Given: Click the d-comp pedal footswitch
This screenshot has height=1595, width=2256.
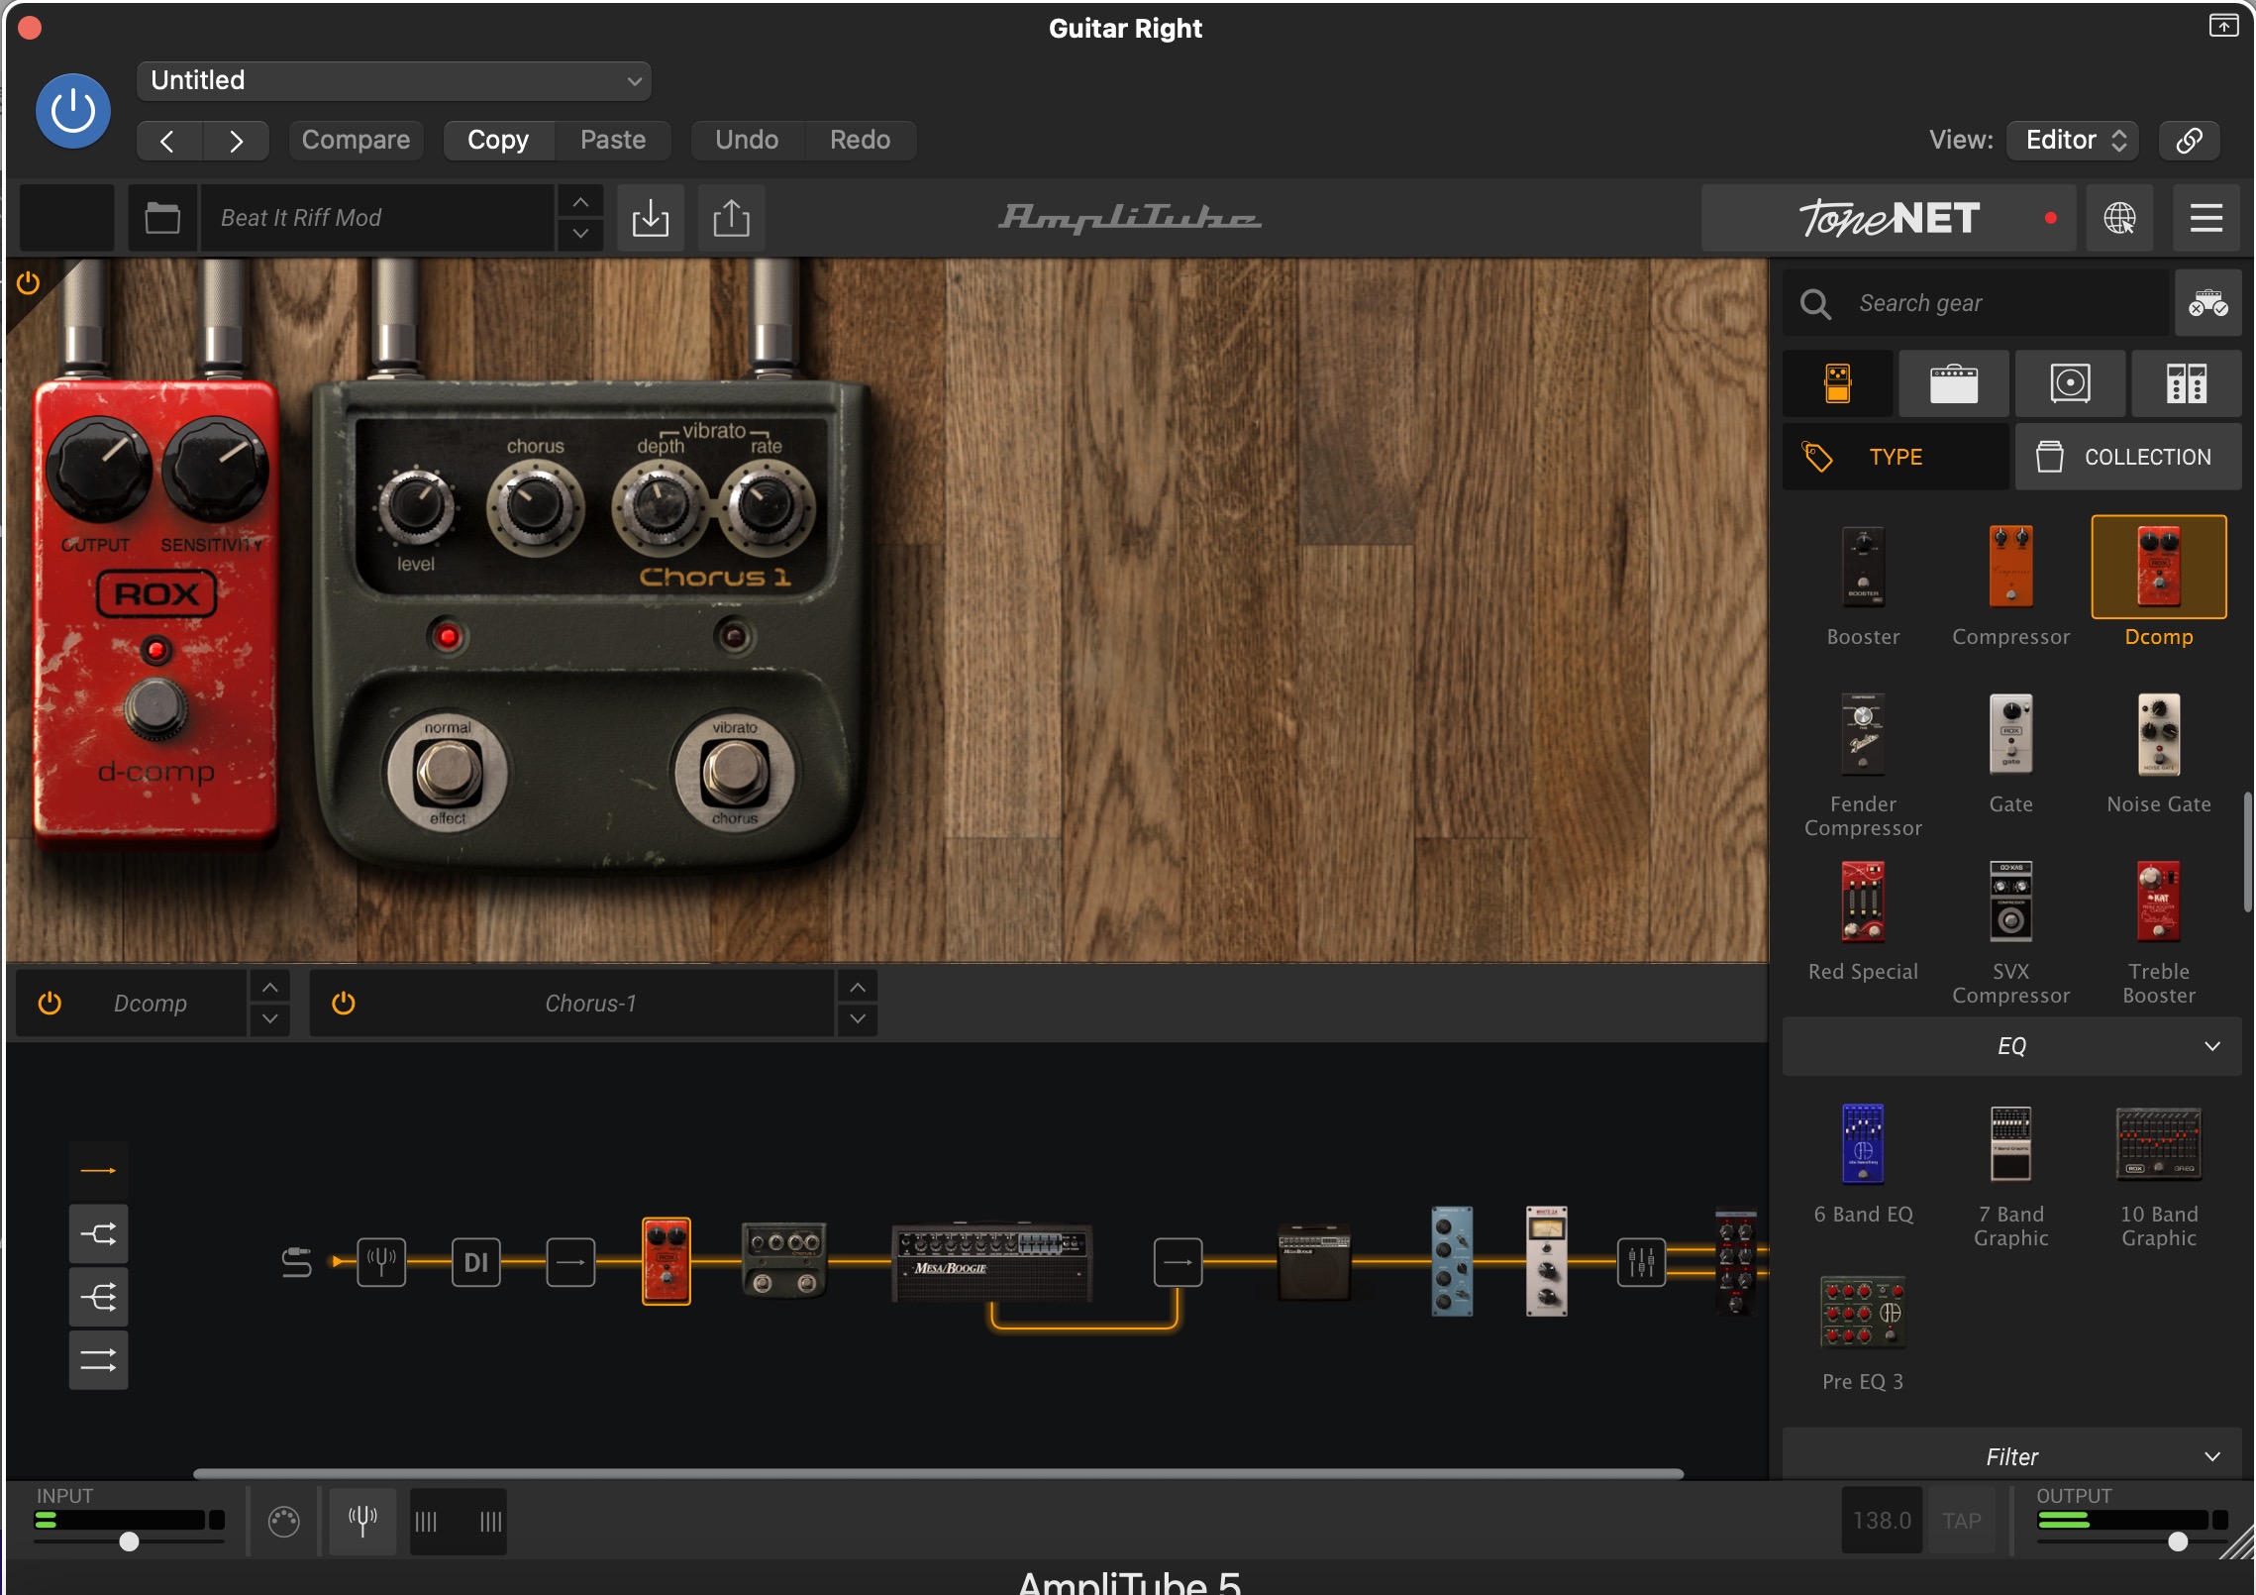Looking at the screenshot, I should 155,707.
